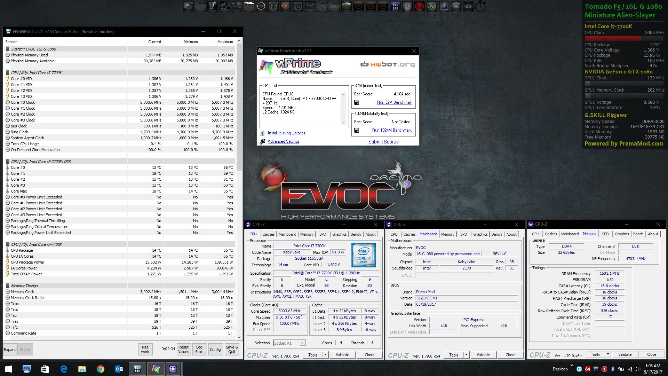
Task: Click the Log Start button
Action: [x=199, y=349]
